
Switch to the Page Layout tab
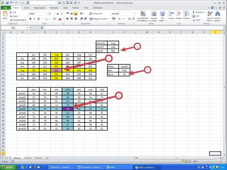point(40,8)
